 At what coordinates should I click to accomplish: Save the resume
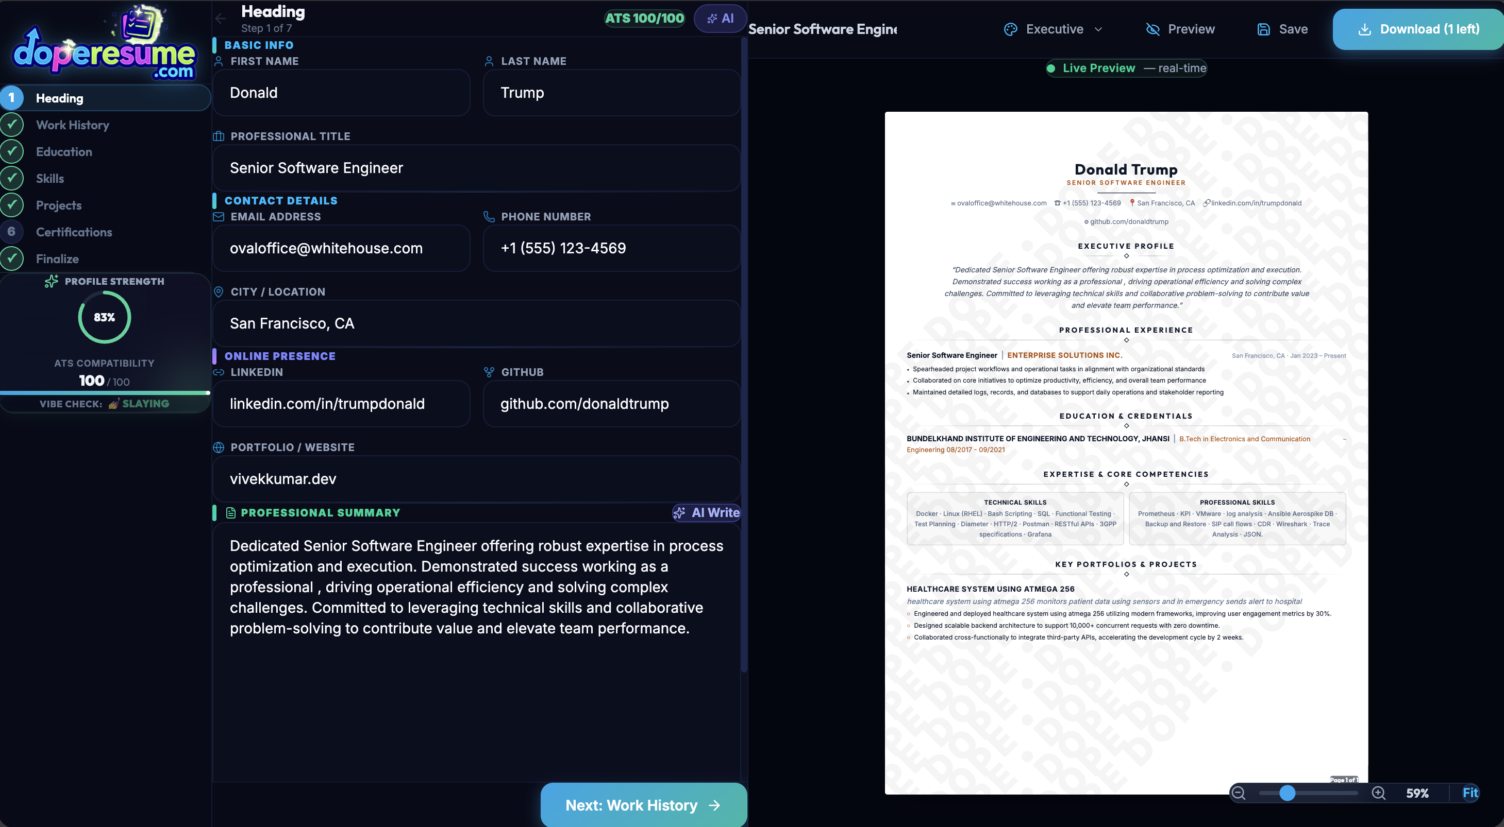tap(1282, 29)
